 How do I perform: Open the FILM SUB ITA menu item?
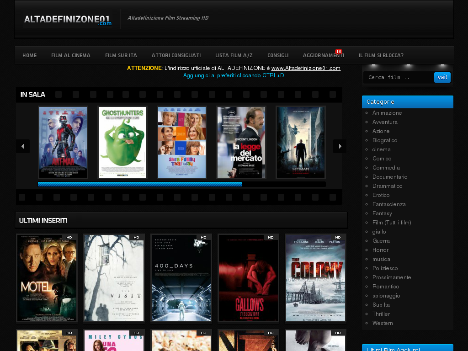pos(121,55)
